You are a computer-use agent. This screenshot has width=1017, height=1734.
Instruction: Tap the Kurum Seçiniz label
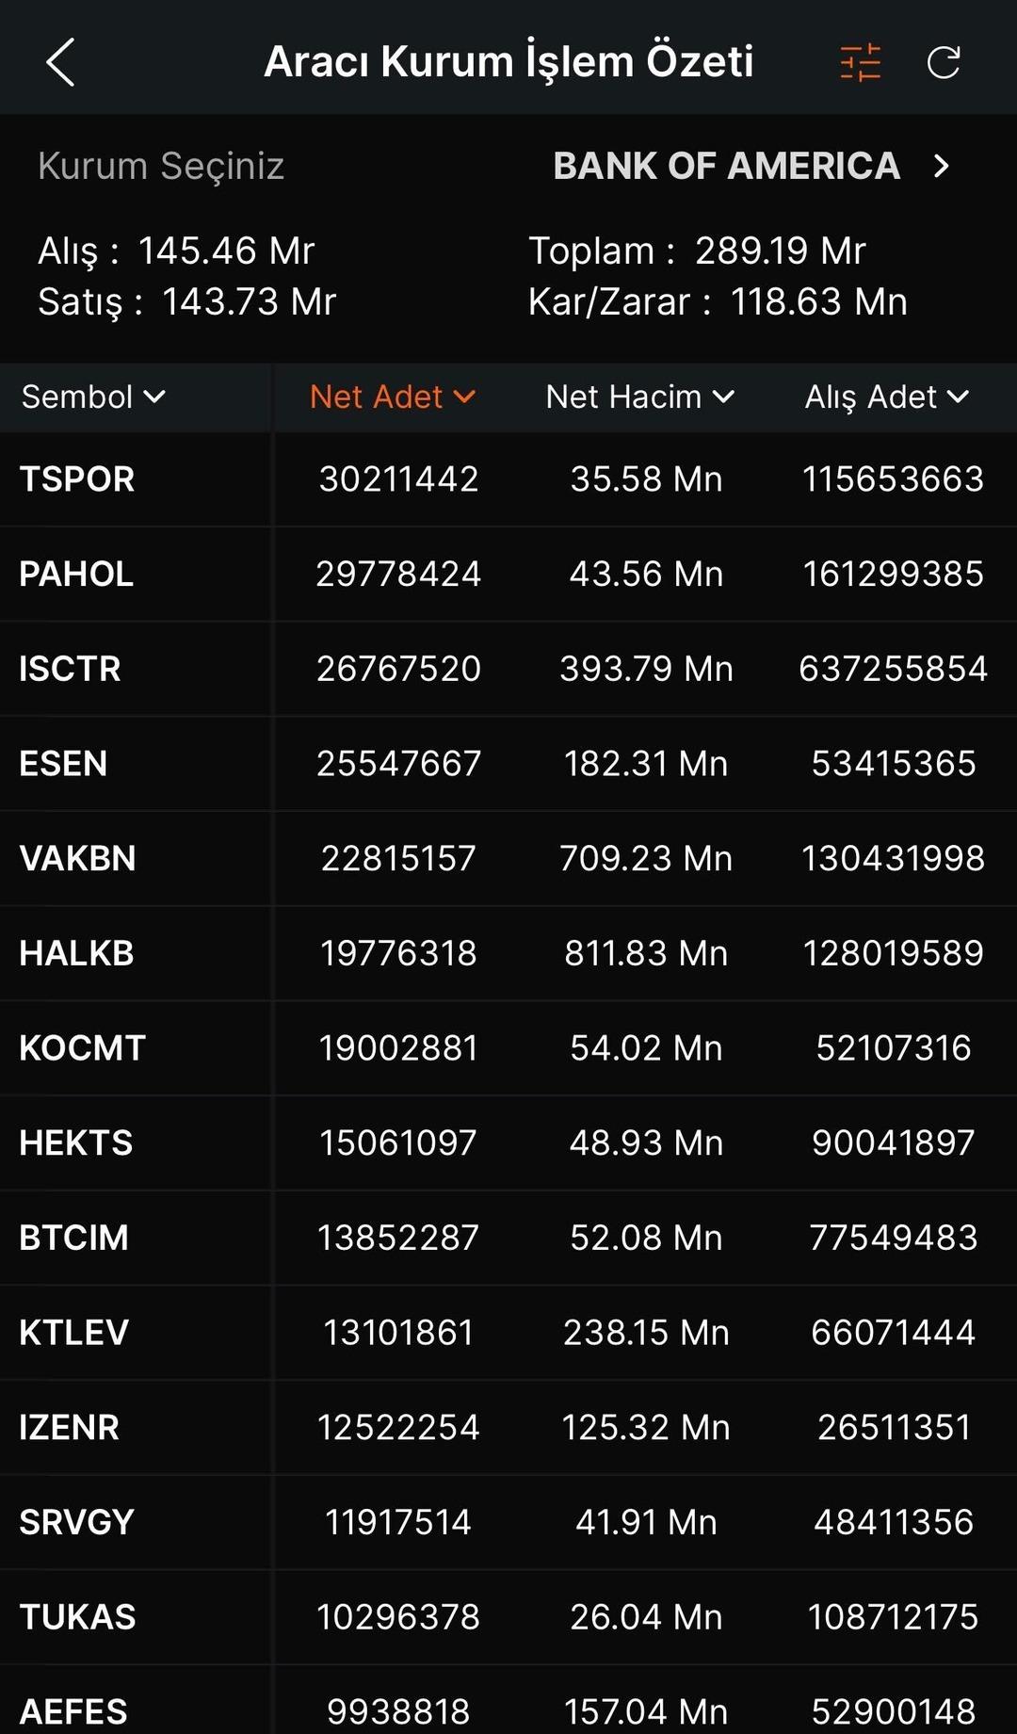(161, 167)
